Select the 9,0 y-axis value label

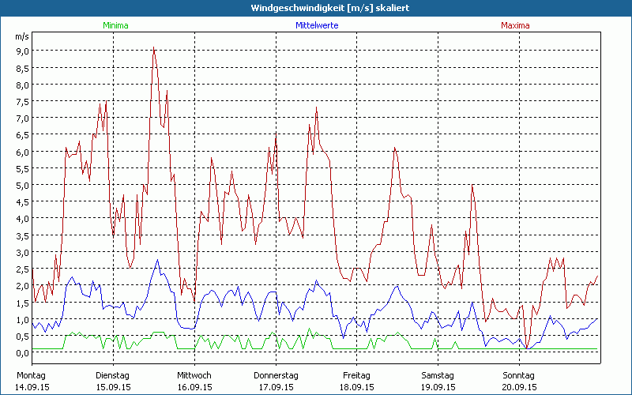click(22, 51)
